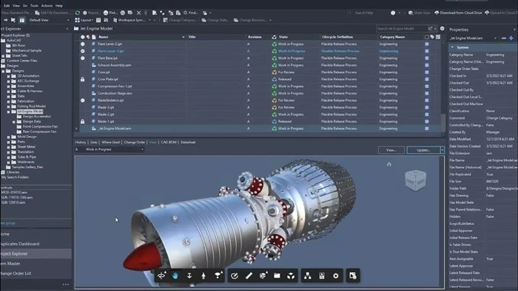Go to viewer Home view icon

pyautogui.click(x=388, y=164)
